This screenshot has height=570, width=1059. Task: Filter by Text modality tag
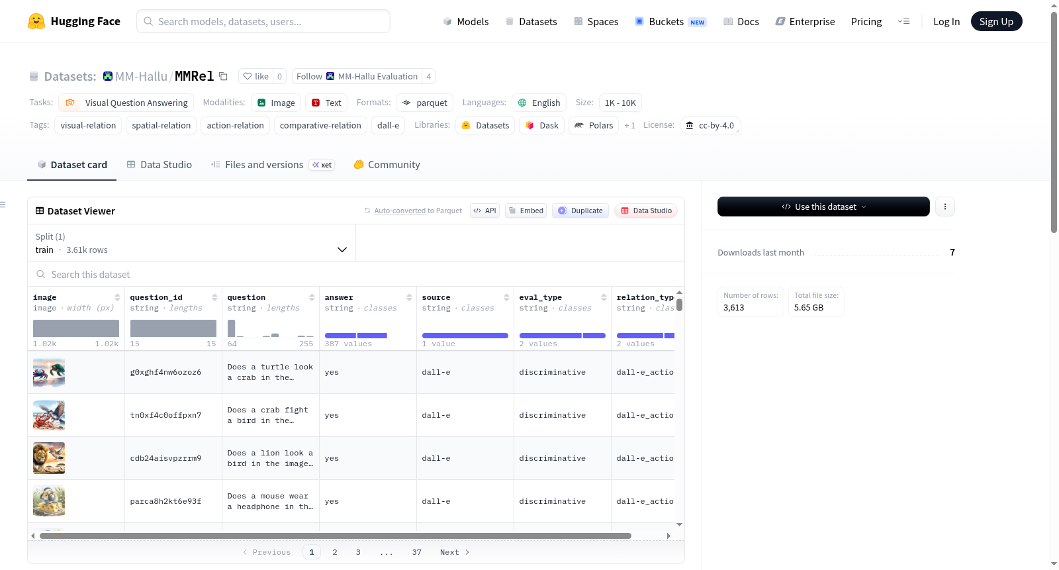326,103
